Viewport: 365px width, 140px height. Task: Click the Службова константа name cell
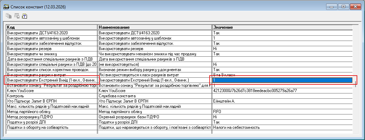point(154,96)
